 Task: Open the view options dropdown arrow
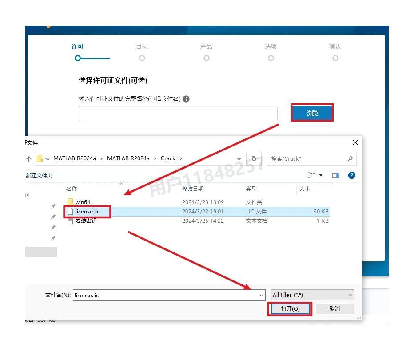coord(321,175)
